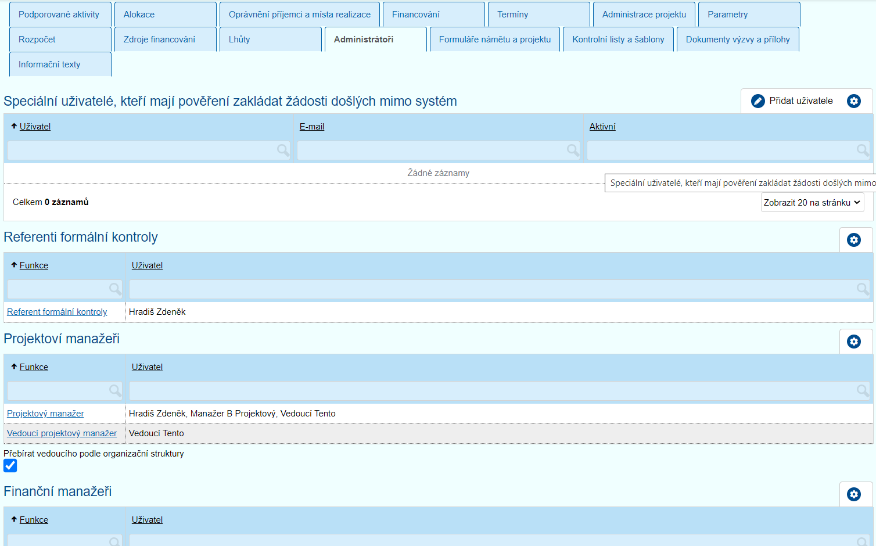Uncheck Přebírat vedoucího podle organizační struktury

[10, 466]
